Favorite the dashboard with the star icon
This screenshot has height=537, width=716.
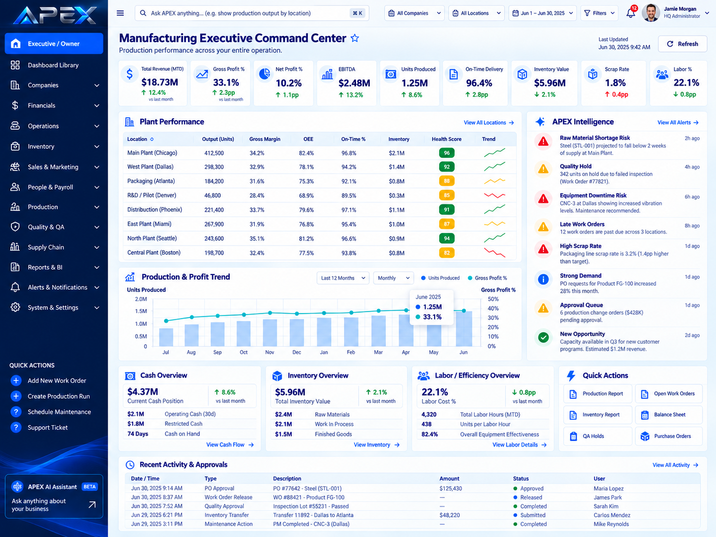click(x=355, y=38)
